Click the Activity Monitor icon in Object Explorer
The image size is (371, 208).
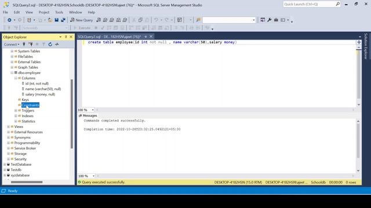[57, 44]
